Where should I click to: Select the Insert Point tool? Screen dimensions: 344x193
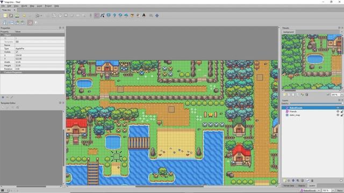[114, 16]
